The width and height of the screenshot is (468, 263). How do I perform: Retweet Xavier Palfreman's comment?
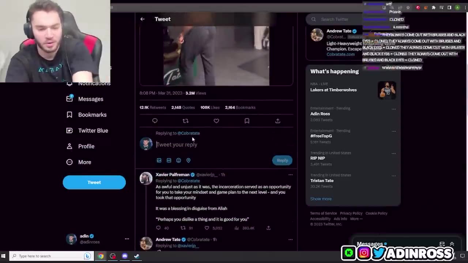click(183, 228)
